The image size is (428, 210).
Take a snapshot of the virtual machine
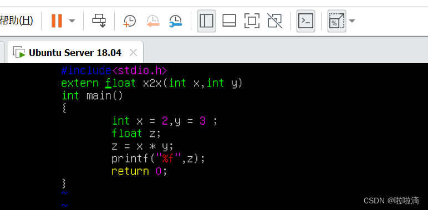pyautogui.click(x=130, y=21)
